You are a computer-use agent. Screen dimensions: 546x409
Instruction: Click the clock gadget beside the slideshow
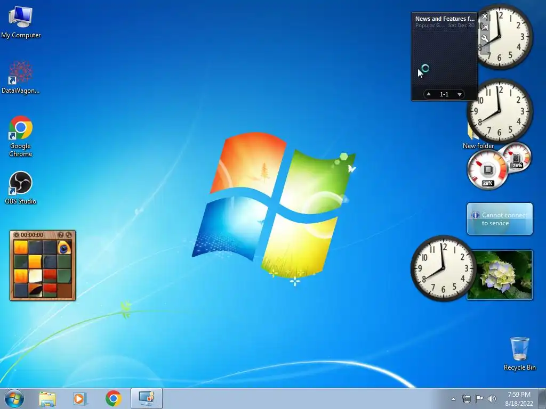click(443, 268)
